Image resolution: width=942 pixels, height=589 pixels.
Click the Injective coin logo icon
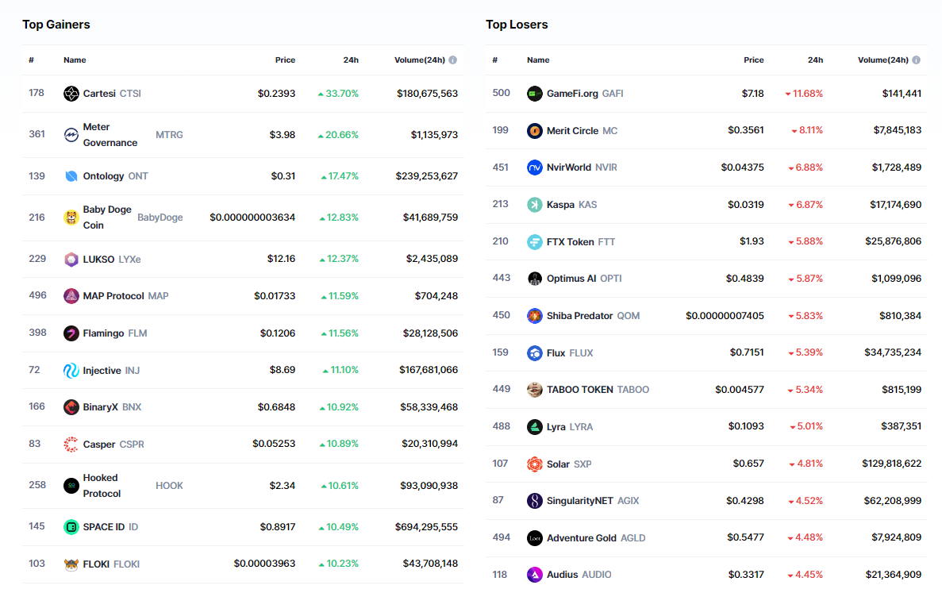(71, 371)
